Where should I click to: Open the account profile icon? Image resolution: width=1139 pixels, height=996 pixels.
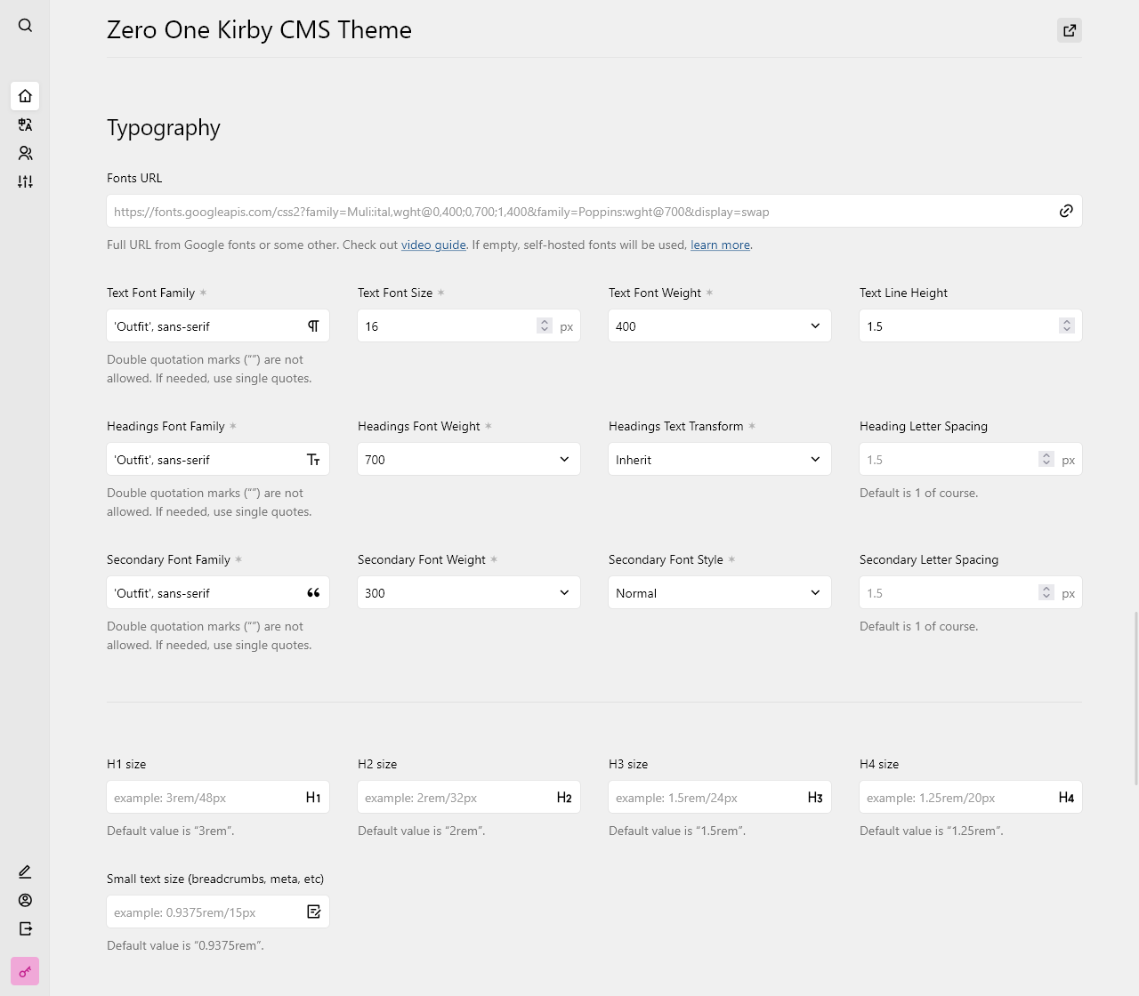coord(25,900)
